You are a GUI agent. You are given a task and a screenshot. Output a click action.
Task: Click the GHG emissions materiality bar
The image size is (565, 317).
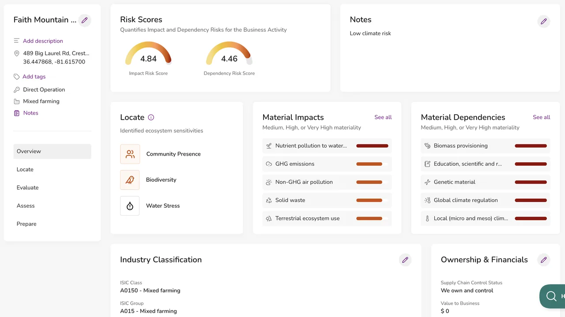pyautogui.click(x=372, y=164)
